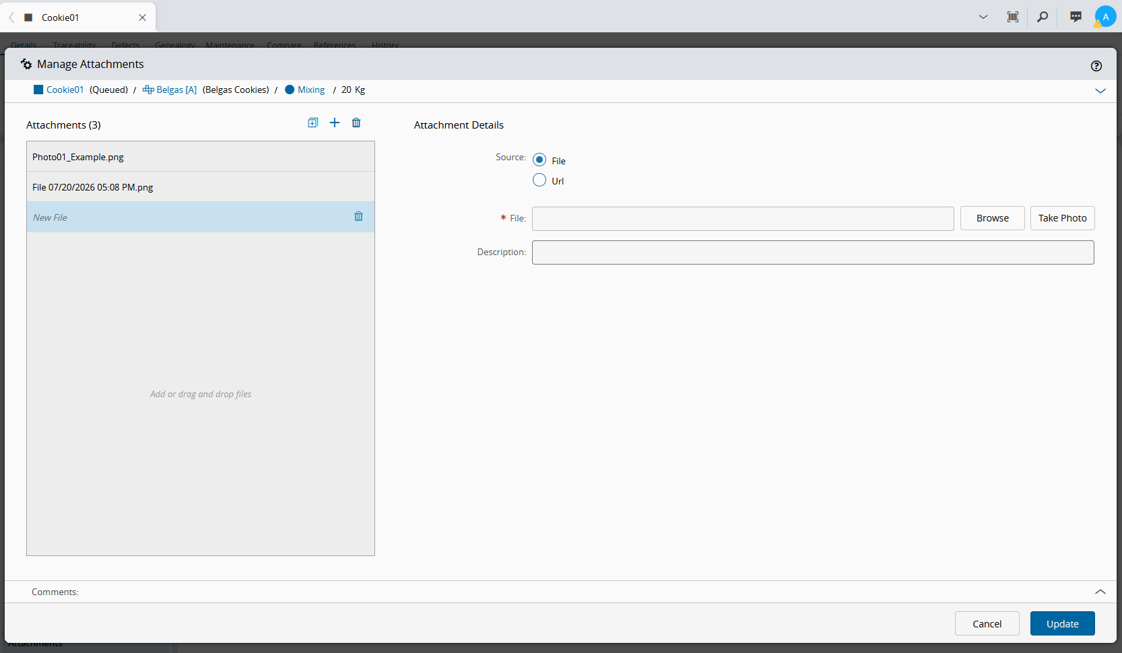Click the delete trash icon above attachments list
Viewport: 1122px width, 653px height.
356,123
